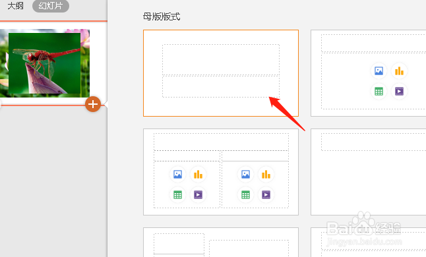This screenshot has height=257, width=426.
Task: Switch to the 大纲 outline tab
Action: 15,5
